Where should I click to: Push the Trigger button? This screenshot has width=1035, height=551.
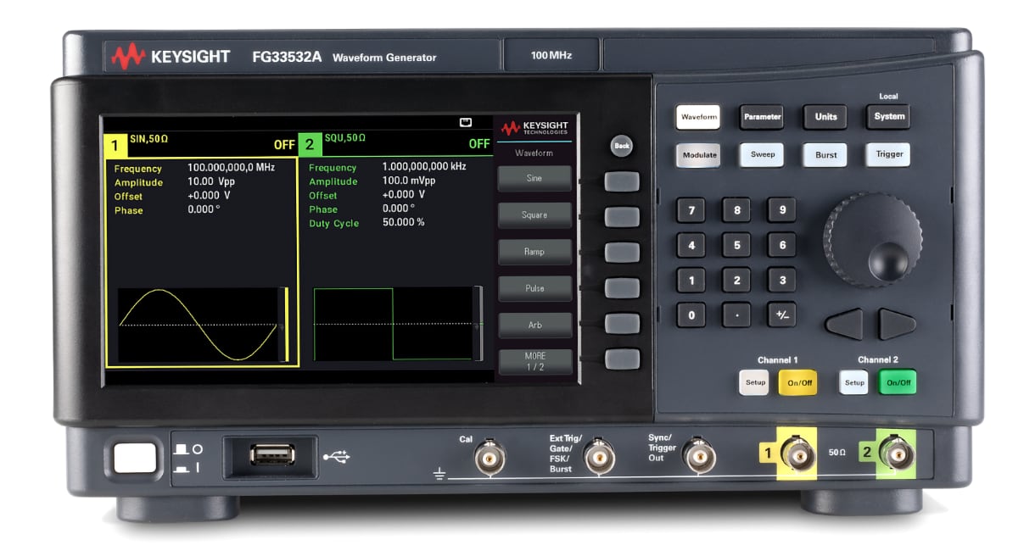pos(889,155)
